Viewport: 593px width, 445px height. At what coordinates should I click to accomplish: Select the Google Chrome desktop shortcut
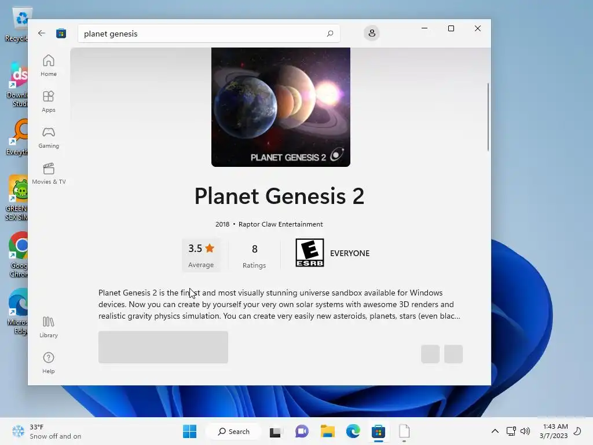(18, 254)
